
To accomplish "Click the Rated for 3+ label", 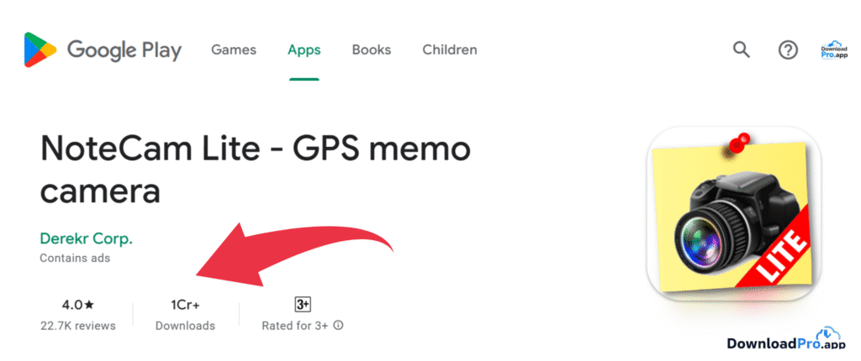I will pos(295,326).
